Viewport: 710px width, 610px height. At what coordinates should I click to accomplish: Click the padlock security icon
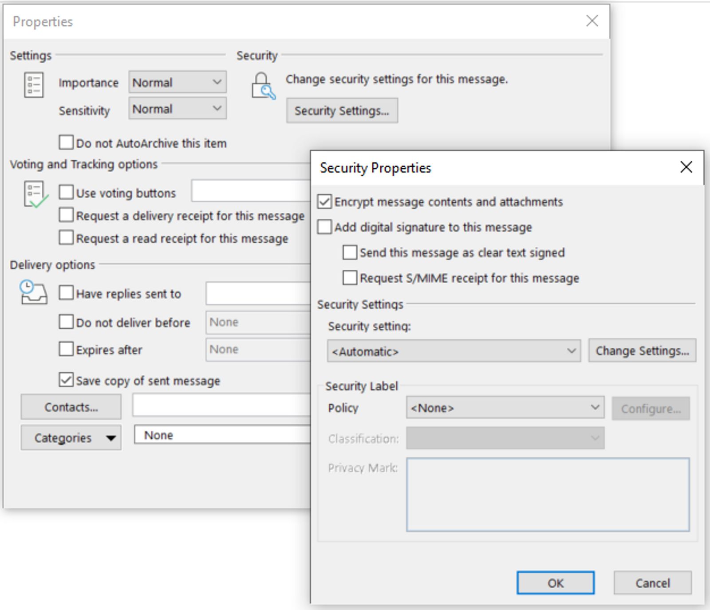(263, 86)
